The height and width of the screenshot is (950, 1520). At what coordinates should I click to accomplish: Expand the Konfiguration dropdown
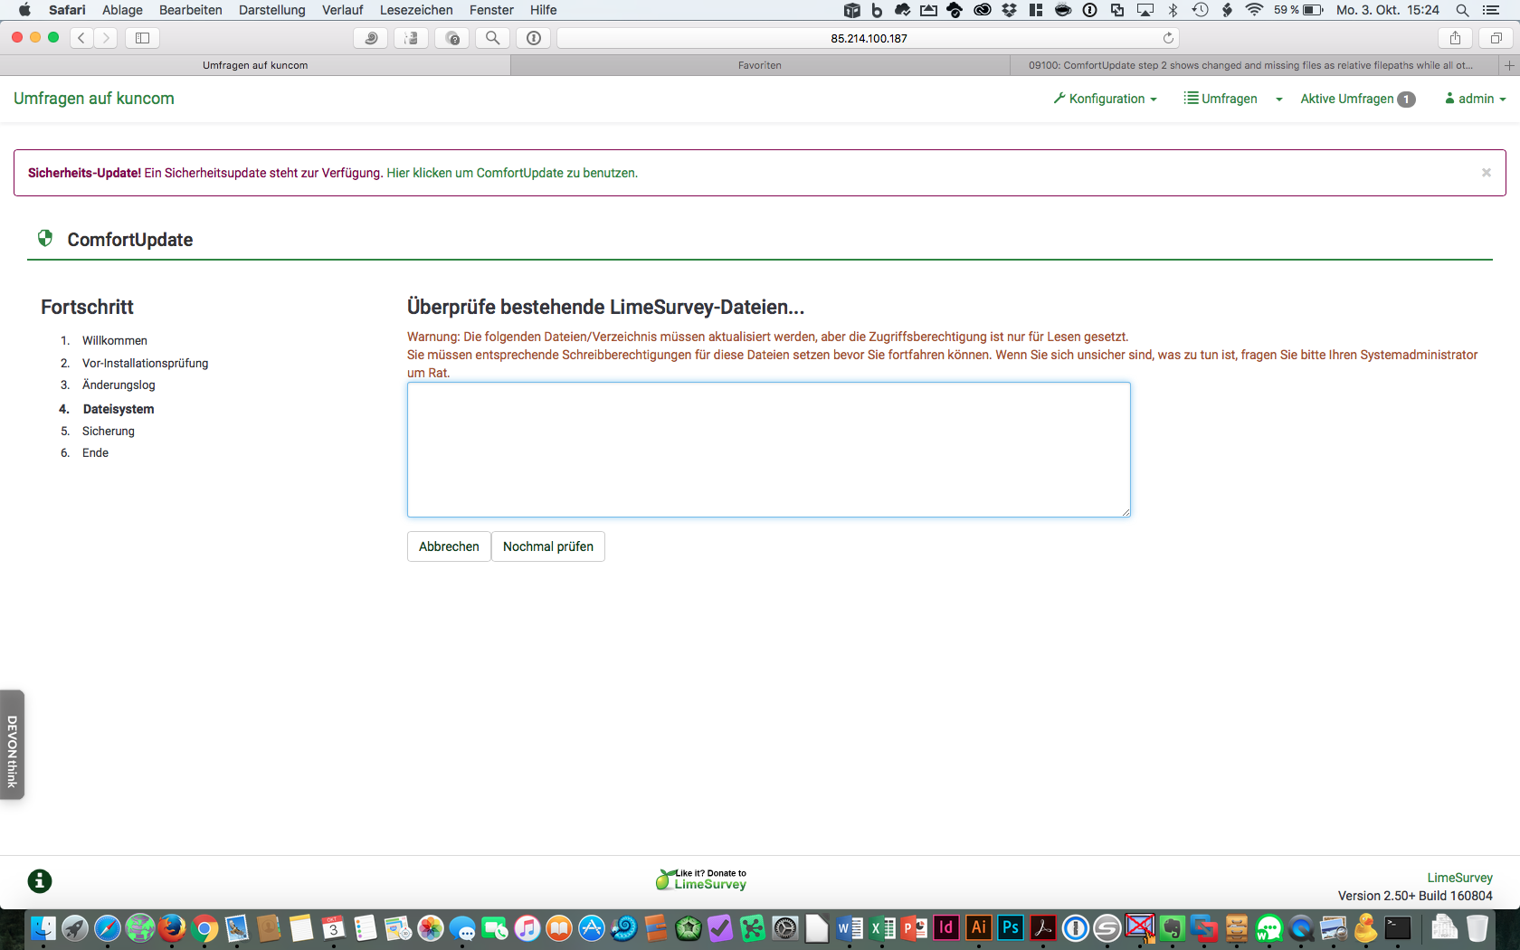pyautogui.click(x=1106, y=99)
